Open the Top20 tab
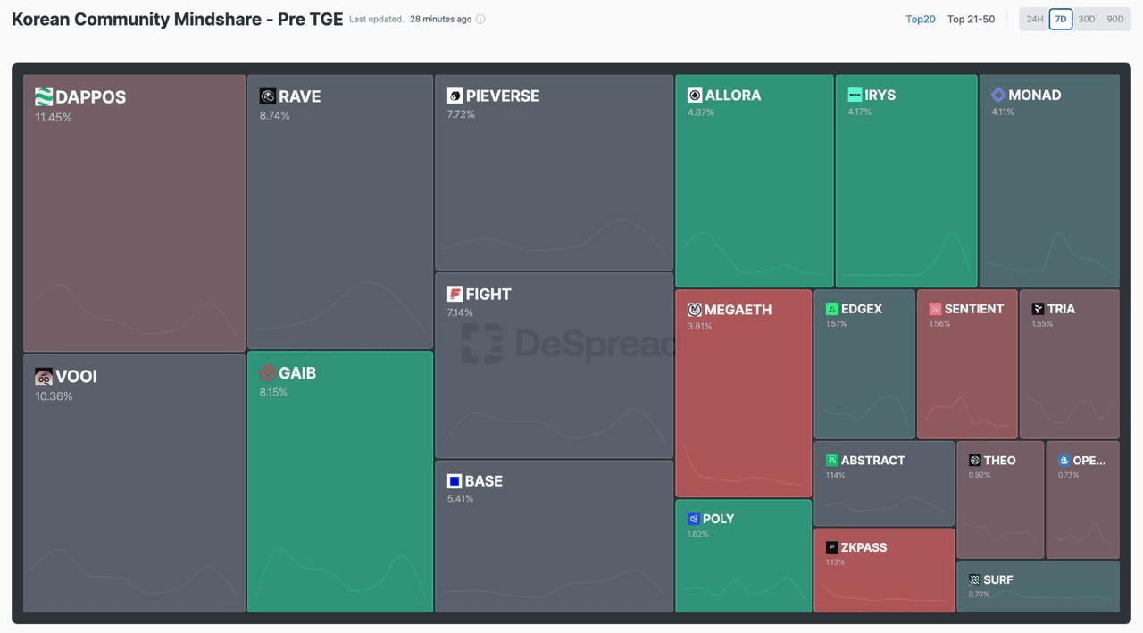This screenshot has height=633, width=1143. (921, 19)
